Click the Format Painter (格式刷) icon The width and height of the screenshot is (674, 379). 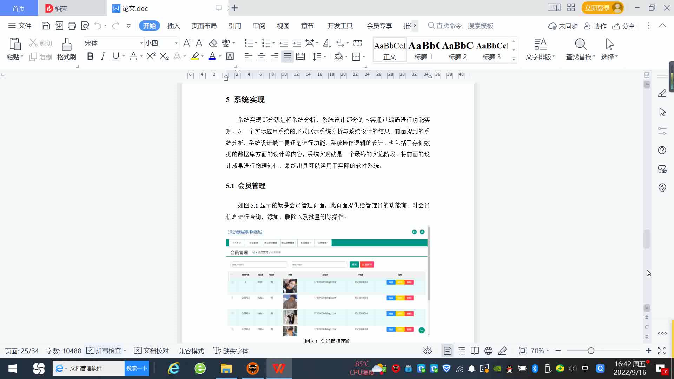pos(66,45)
